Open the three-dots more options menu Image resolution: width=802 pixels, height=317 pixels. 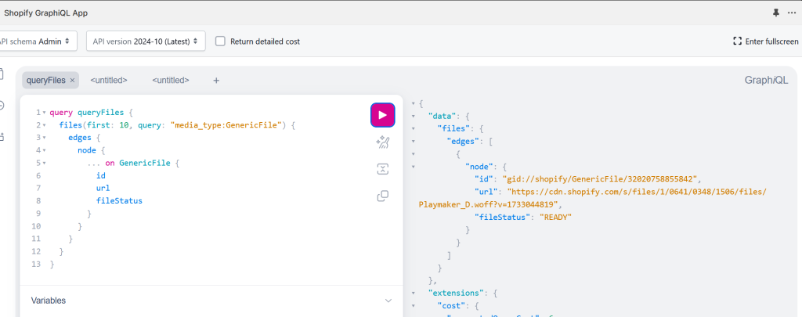(793, 13)
